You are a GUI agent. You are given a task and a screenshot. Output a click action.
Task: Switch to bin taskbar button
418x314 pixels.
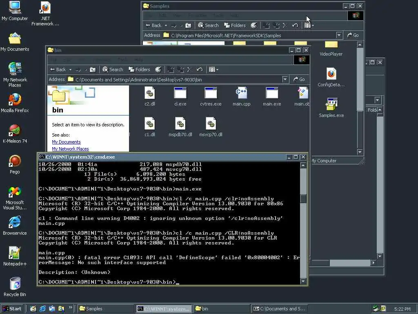(222, 309)
